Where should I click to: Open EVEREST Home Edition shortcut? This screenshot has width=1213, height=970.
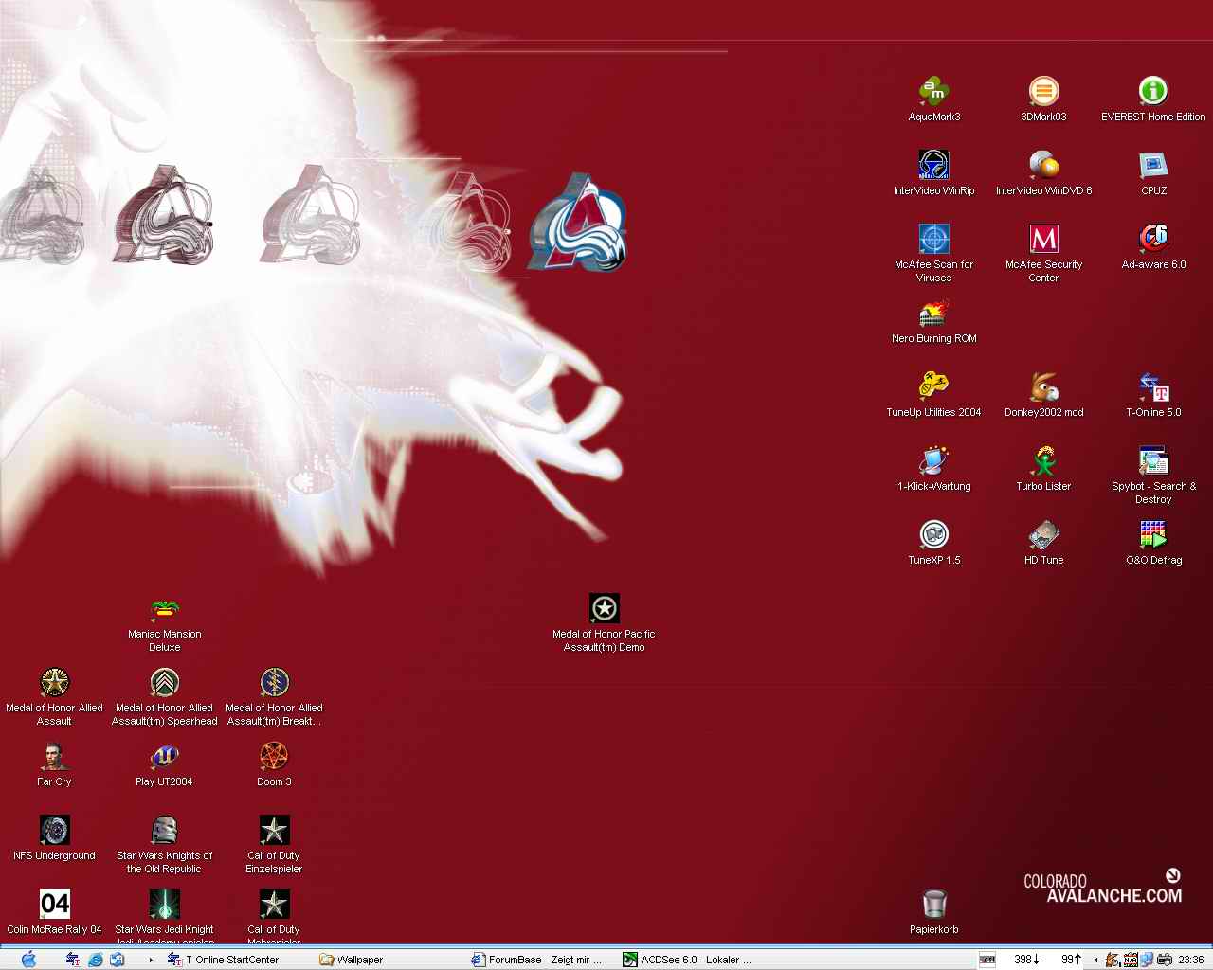(1153, 91)
